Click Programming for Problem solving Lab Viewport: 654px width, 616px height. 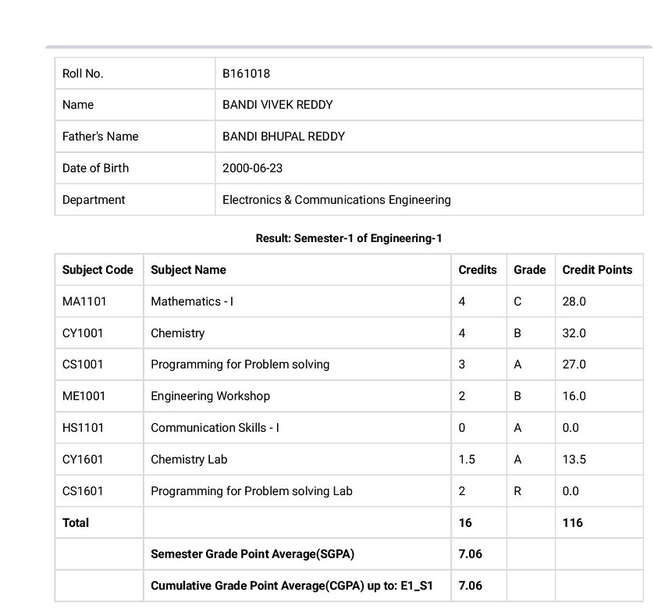point(251,491)
